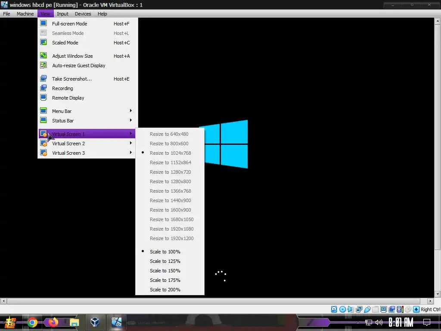Click the optical disk status bar icon
This screenshot has height=331, width=441.
(x=342, y=309)
